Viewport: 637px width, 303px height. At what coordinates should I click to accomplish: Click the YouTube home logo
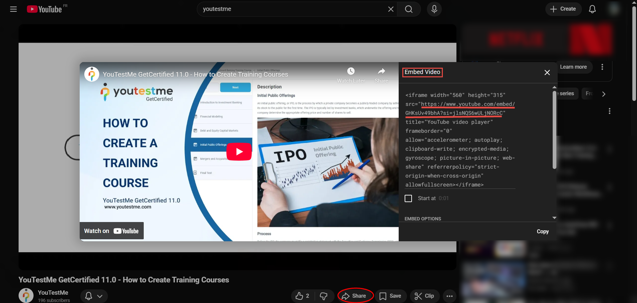[44, 9]
